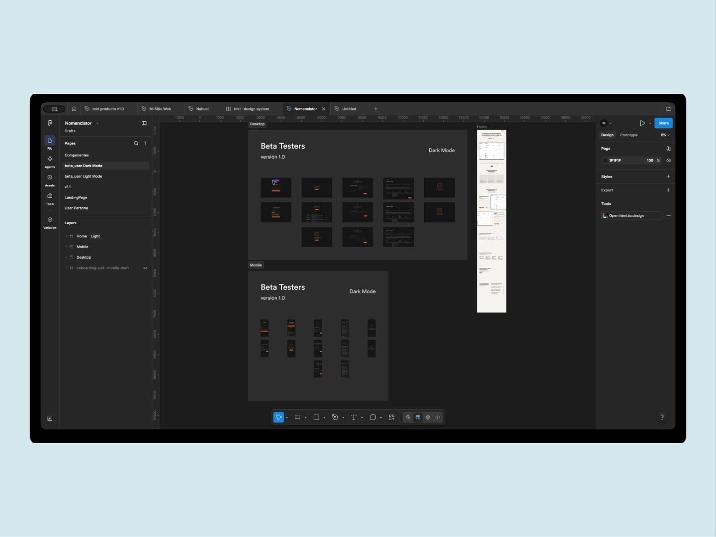
Task: Open the Tools sidebar panel
Action: click(50, 198)
